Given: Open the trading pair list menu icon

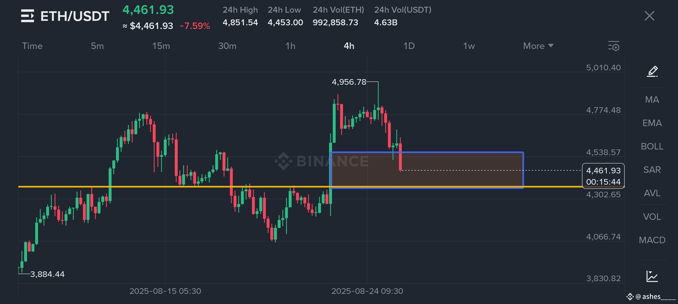Looking at the screenshot, I should tap(28, 16).
